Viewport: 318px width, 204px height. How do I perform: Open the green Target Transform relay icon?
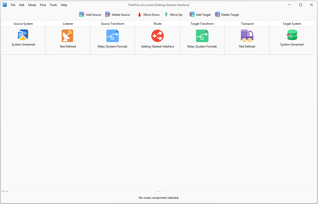(202, 36)
